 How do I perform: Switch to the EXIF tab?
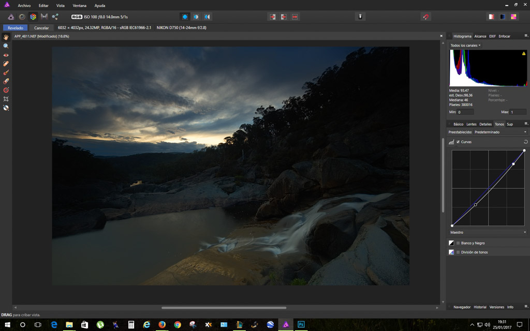click(492, 36)
